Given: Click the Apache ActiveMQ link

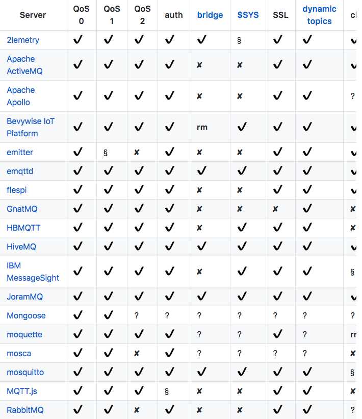Looking at the screenshot, I should pyautogui.click(x=24, y=65).
